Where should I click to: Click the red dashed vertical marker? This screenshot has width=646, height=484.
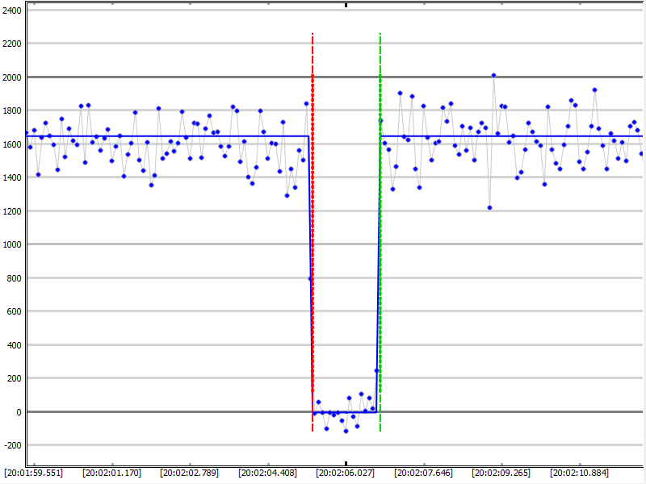(x=313, y=242)
